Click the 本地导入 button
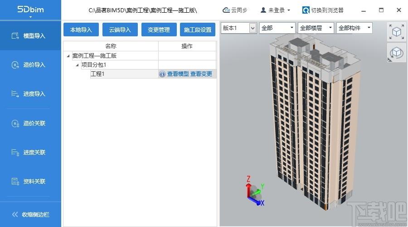This screenshot has width=408, height=227. pos(81,30)
